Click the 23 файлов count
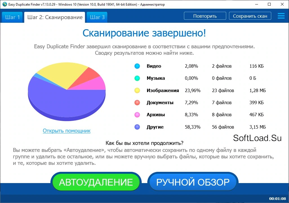This screenshot has height=203, width=289. pos(223,90)
